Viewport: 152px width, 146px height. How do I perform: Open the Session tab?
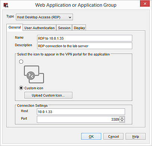click(x=64, y=28)
